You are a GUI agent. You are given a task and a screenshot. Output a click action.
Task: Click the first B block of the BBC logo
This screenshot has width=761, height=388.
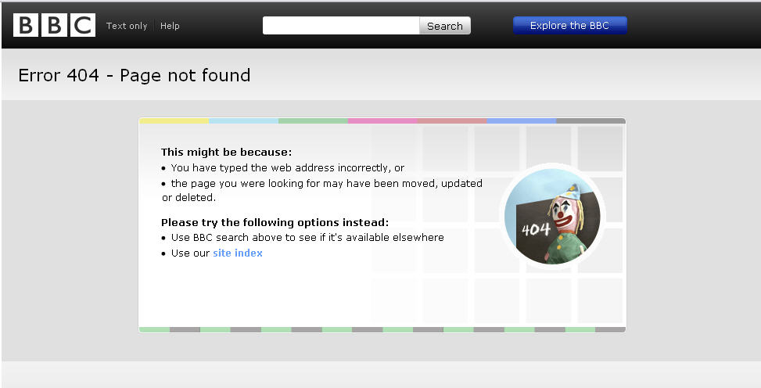click(25, 25)
